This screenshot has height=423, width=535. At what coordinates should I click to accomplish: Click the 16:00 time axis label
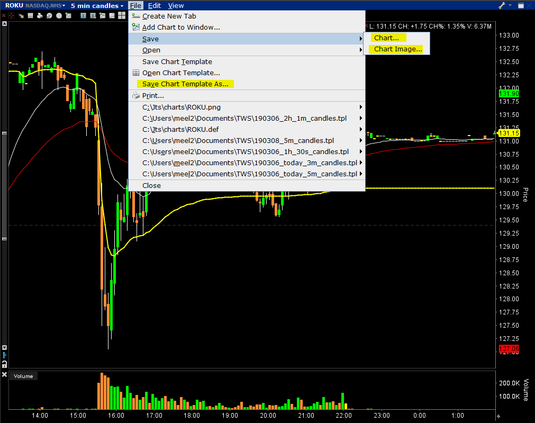coord(116,416)
